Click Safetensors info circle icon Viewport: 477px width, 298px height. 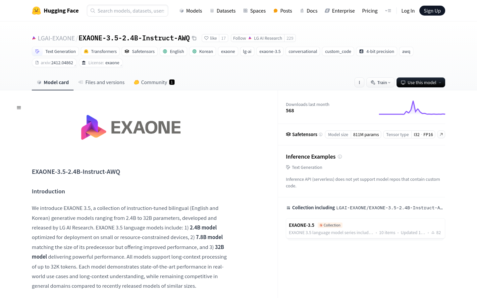pos(321,134)
